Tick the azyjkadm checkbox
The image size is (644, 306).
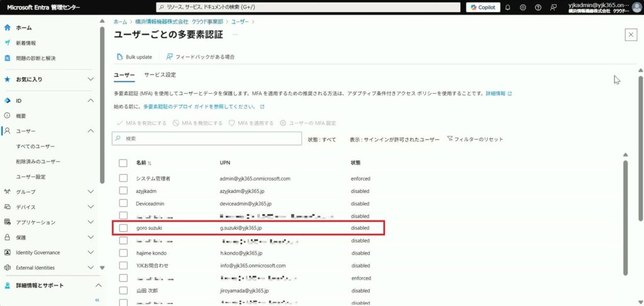(123, 191)
